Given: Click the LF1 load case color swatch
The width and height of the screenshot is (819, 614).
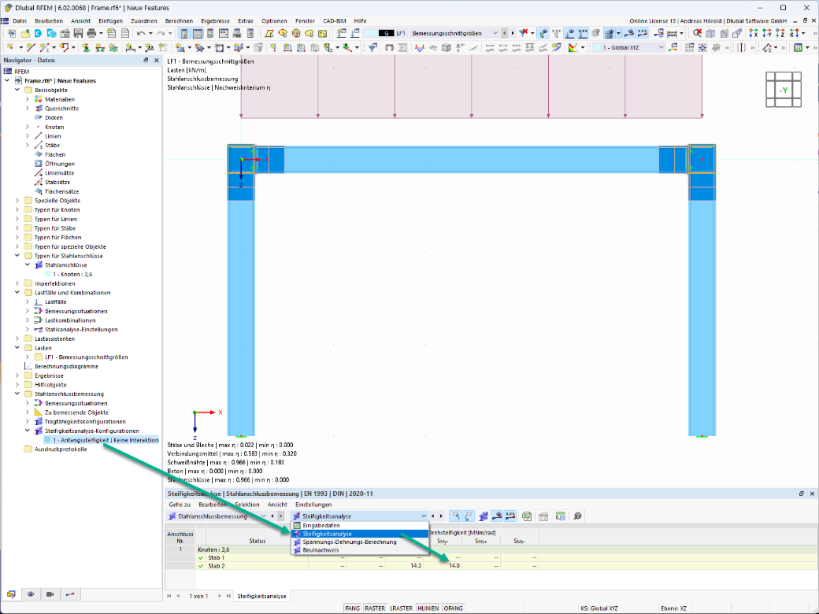Looking at the screenshot, I should tap(387, 33).
